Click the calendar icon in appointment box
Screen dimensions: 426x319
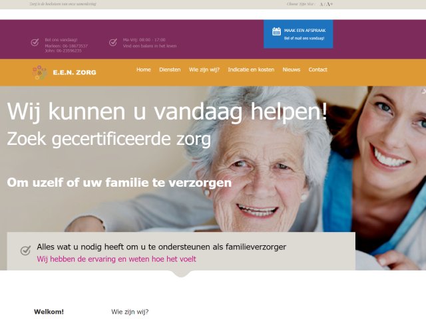tap(276, 31)
